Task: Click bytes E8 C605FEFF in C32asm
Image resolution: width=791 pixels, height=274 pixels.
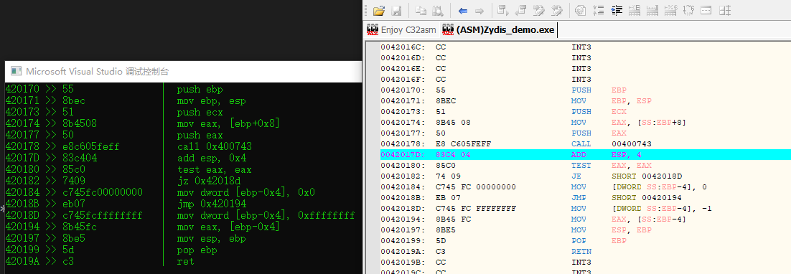Action: [463, 144]
